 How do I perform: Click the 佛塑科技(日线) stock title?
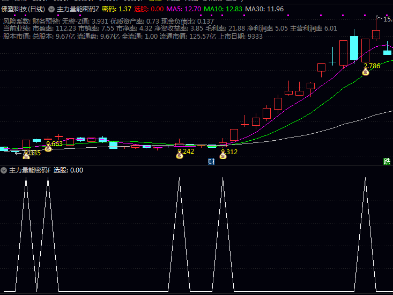pos(23,9)
